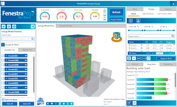Open the Daylighting tab
Image resolution: width=177 pixels, height=107 pixels.
pos(168,64)
